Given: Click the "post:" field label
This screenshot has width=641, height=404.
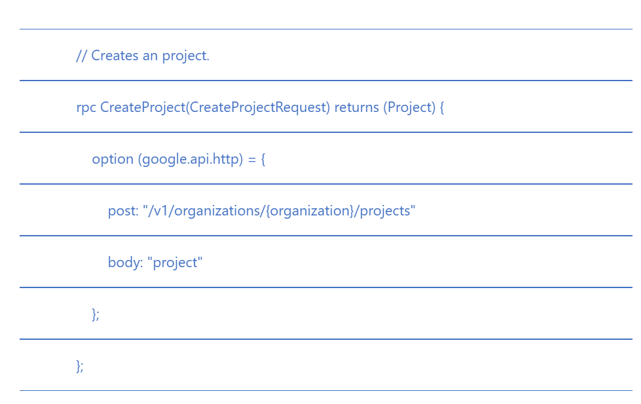Looking at the screenshot, I should coord(123,211).
